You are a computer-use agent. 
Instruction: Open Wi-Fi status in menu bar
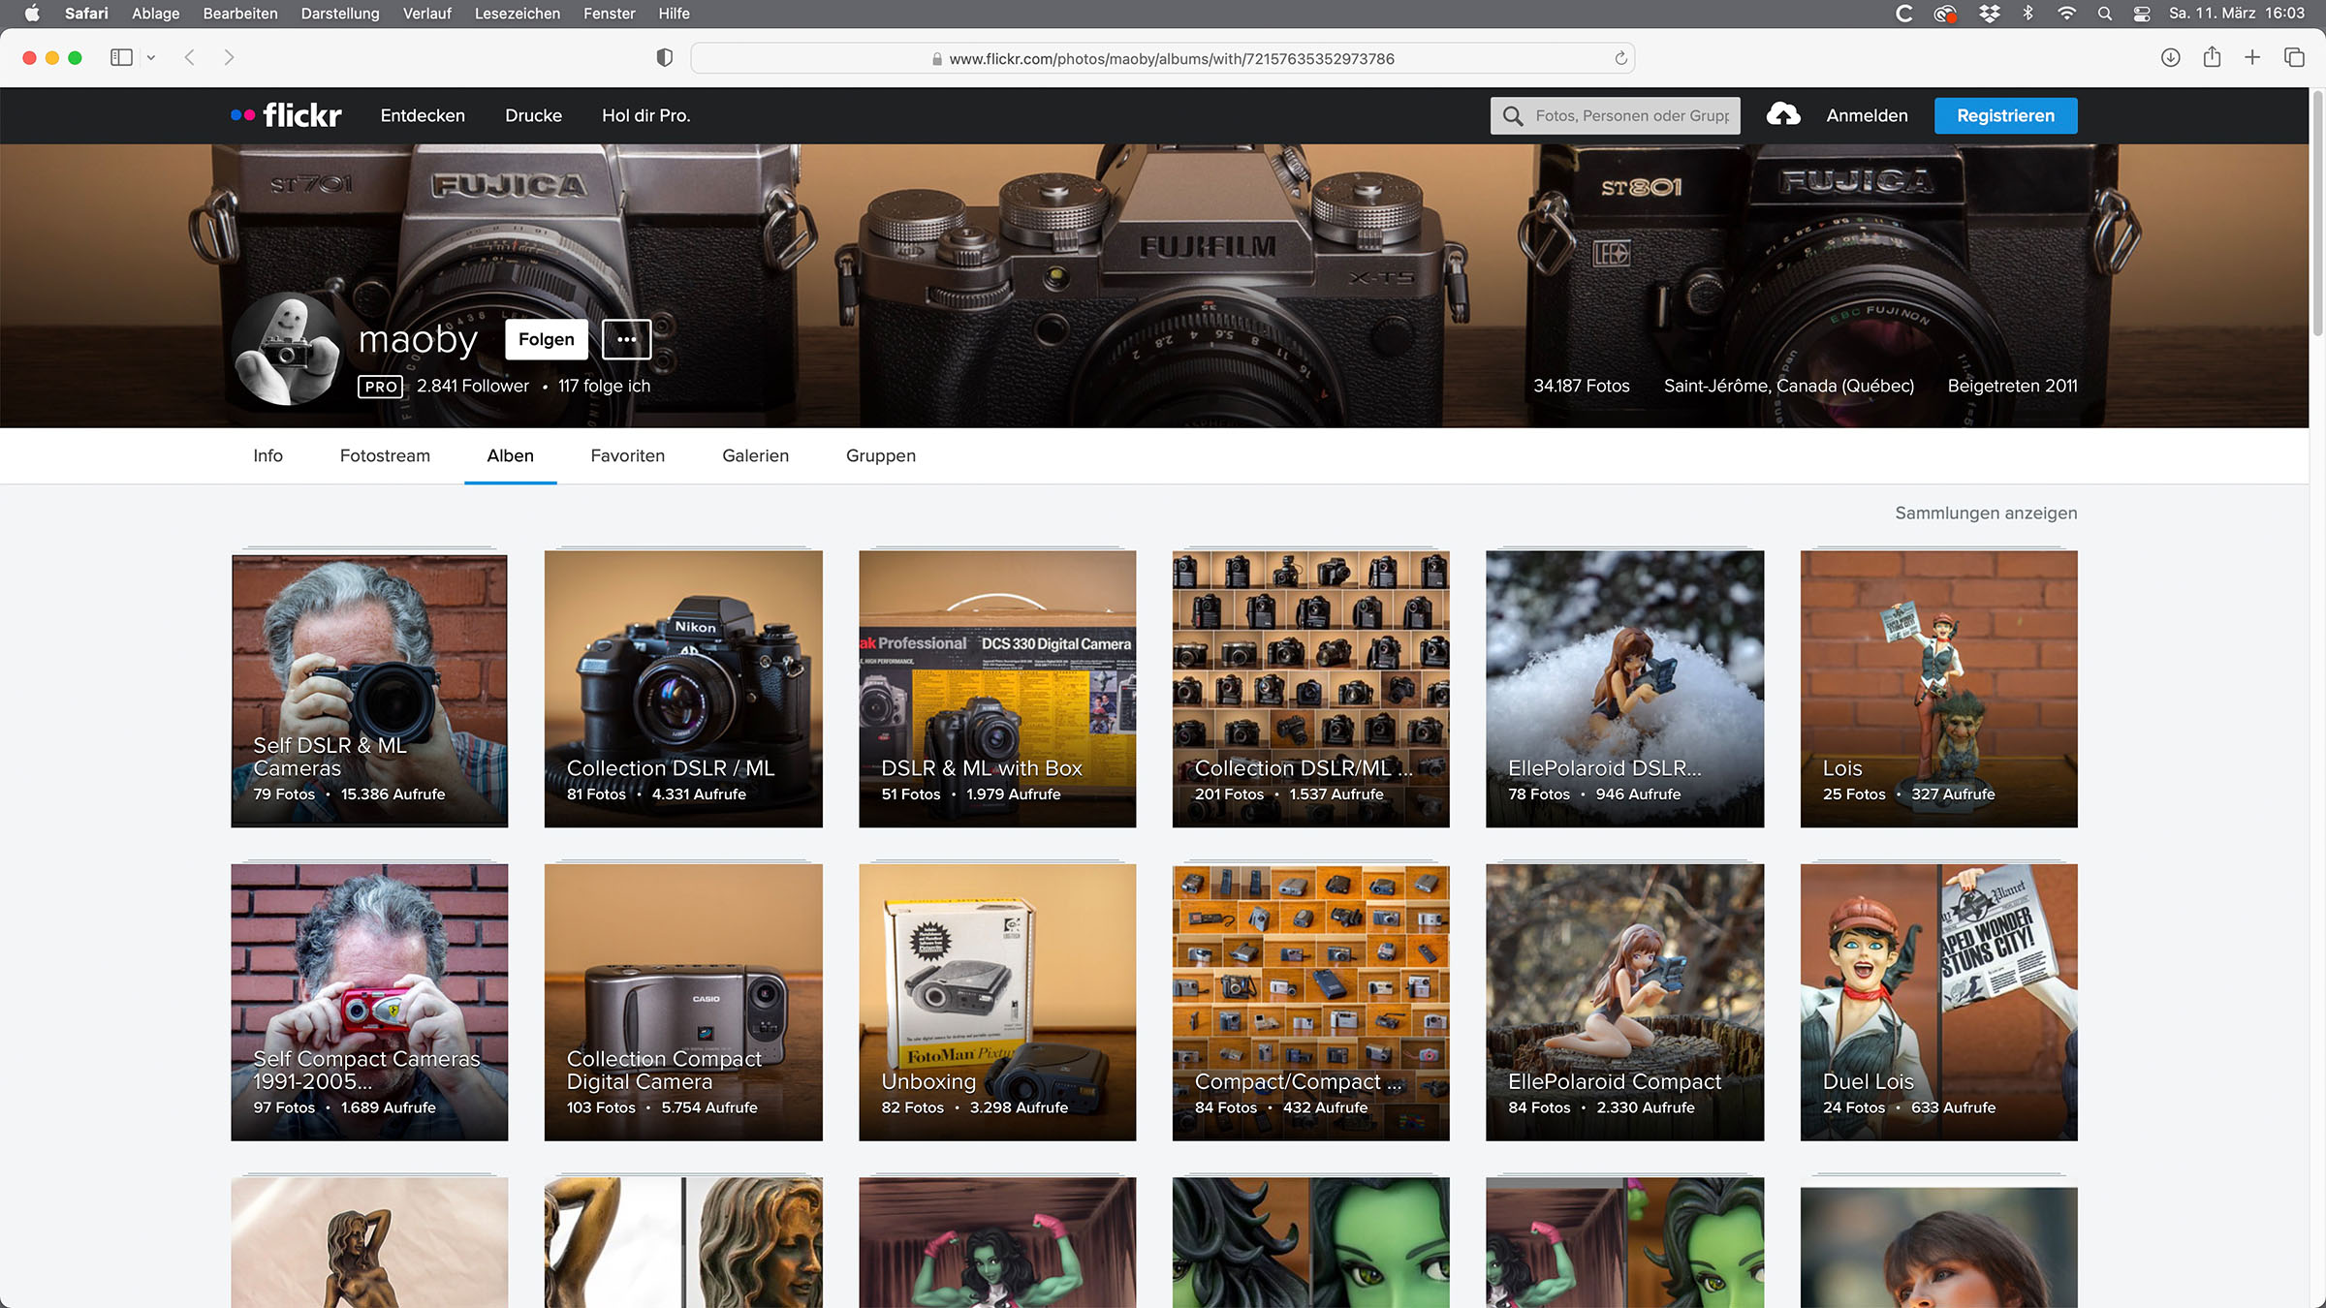(x=2066, y=14)
